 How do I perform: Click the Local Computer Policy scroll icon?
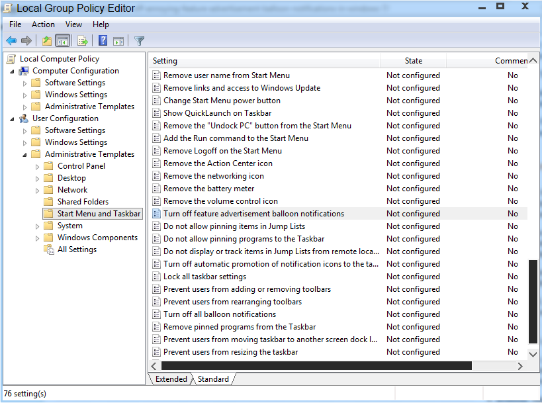[x=11, y=60]
